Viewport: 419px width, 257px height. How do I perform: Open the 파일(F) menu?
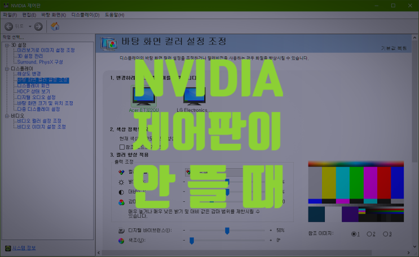(x=10, y=15)
